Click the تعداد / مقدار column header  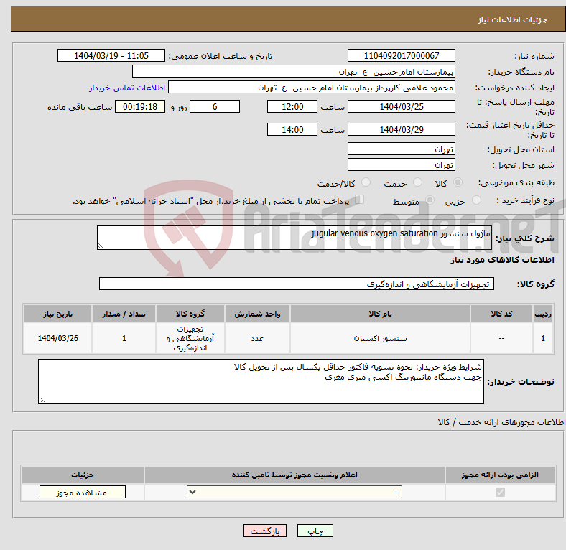[124, 314]
